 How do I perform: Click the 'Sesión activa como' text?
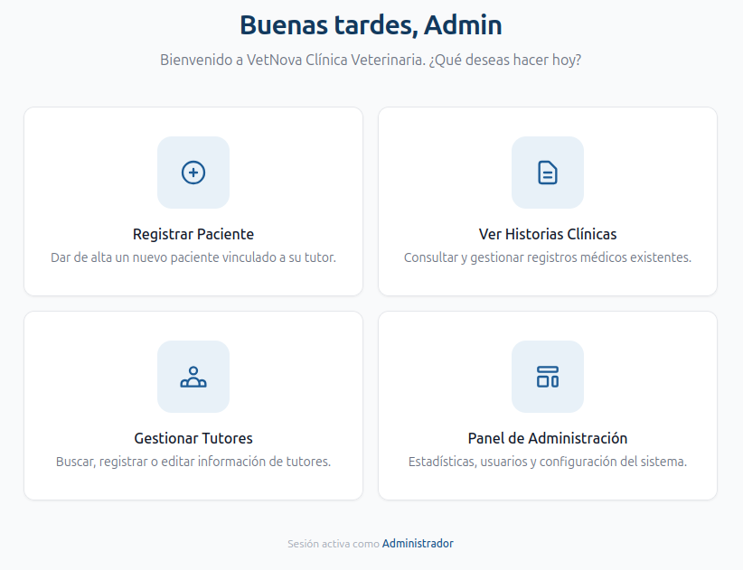pos(334,544)
